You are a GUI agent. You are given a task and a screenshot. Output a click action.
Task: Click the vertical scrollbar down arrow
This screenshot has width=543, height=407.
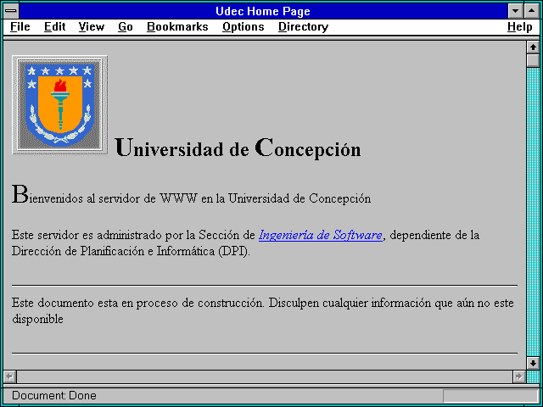tap(533, 363)
